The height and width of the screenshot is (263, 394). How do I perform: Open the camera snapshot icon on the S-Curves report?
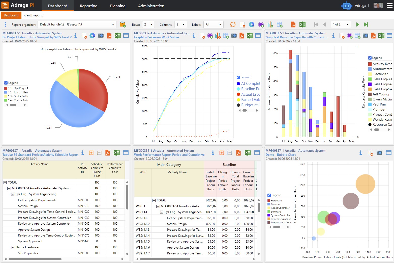pyautogui.click(x=234, y=36)
